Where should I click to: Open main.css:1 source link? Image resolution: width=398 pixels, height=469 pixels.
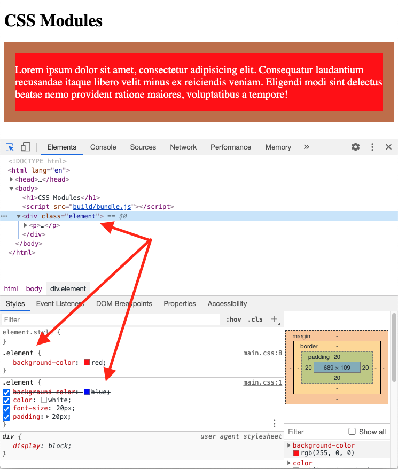[x=262, y=382]
